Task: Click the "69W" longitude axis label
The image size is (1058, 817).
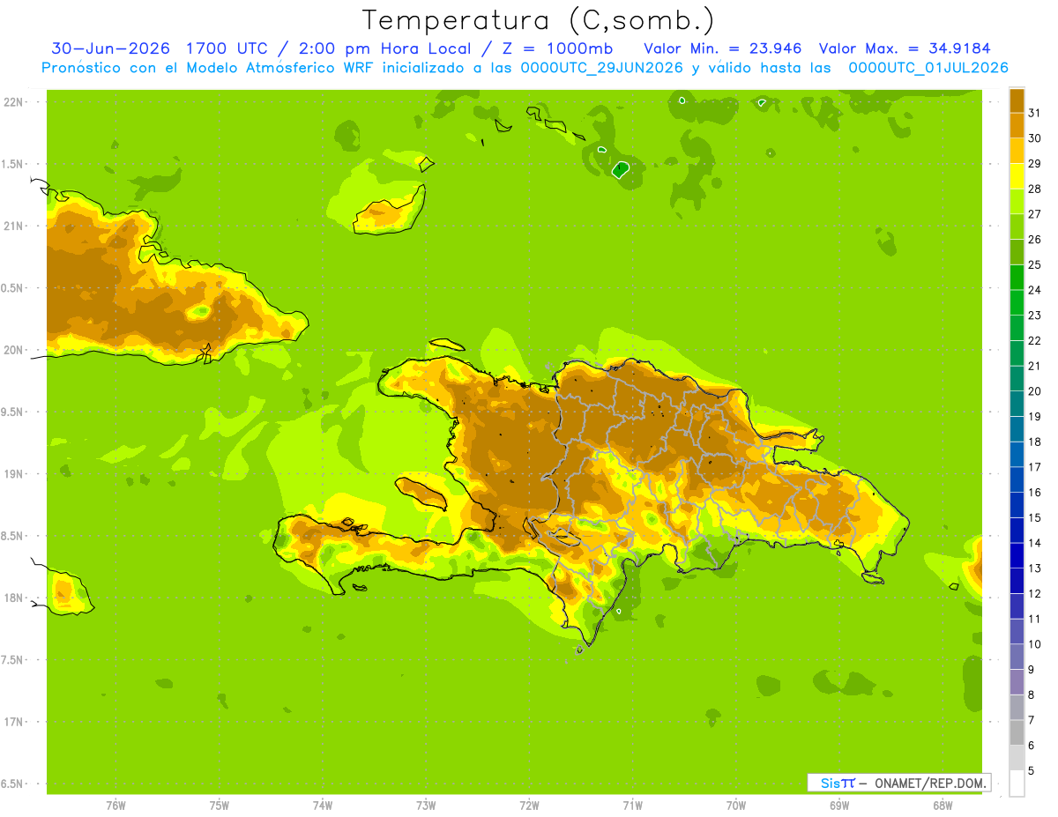Action: [x=839, y=806]
